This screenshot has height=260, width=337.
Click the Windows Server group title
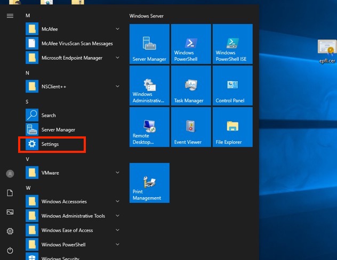point(146,16)
